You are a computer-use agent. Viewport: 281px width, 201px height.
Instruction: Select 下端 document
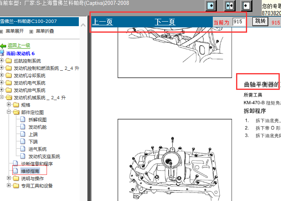[33, 142]
